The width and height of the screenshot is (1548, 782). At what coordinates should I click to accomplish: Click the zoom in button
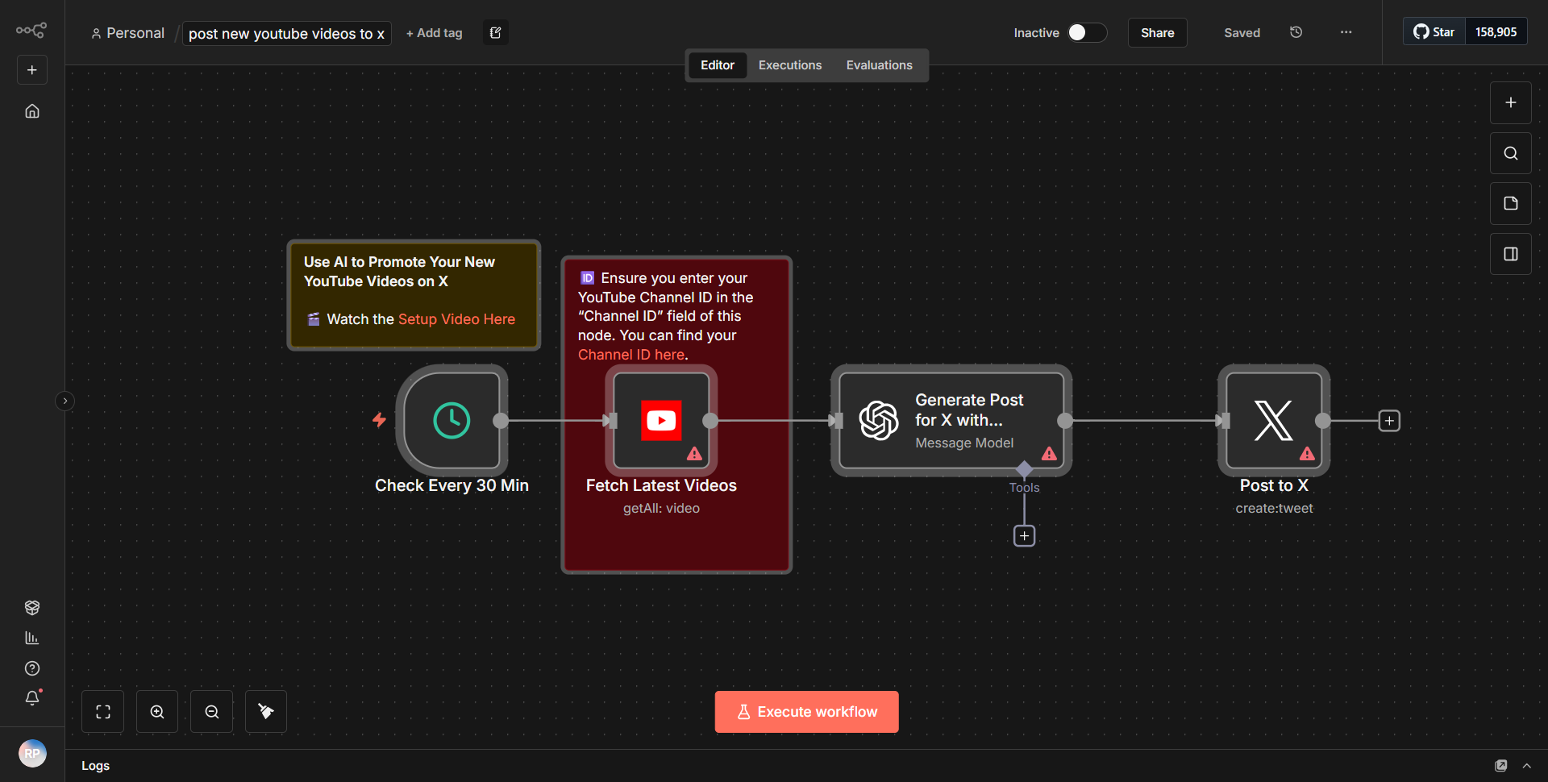(x=157, y=712)
